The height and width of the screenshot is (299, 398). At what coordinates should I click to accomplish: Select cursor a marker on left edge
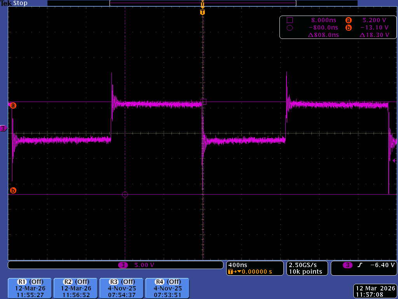pyautogui.click(x=13, y=105)
